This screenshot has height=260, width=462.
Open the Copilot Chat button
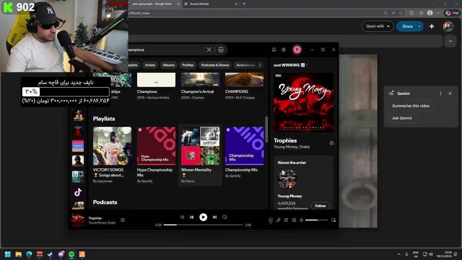point(452,13)
